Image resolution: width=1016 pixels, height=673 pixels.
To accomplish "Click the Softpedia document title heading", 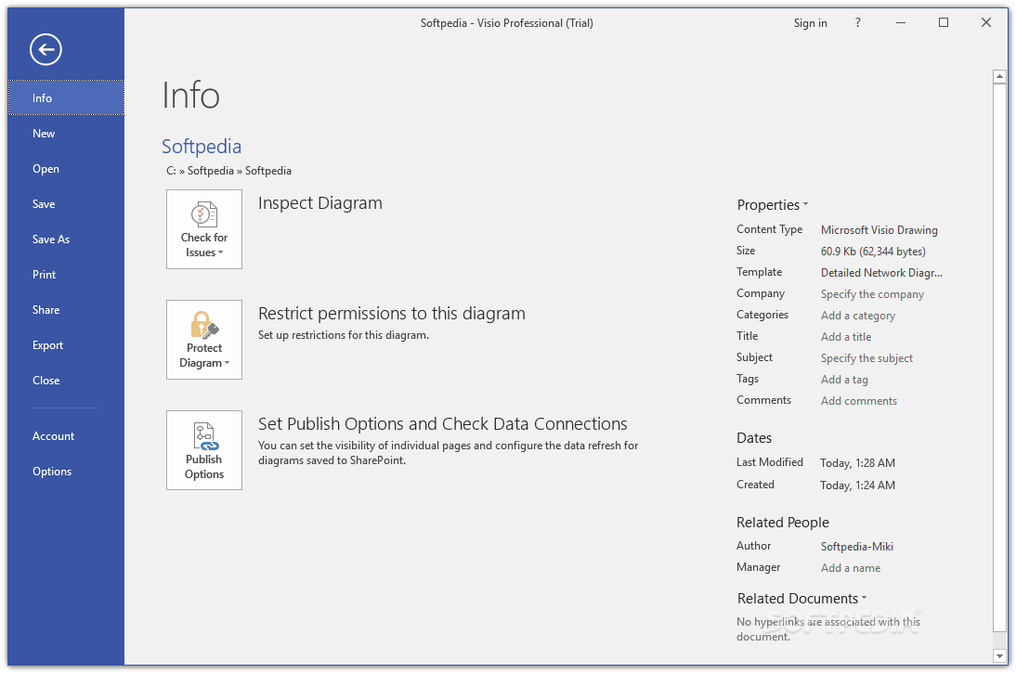I will pyautogui.click(x=202, y=147).
